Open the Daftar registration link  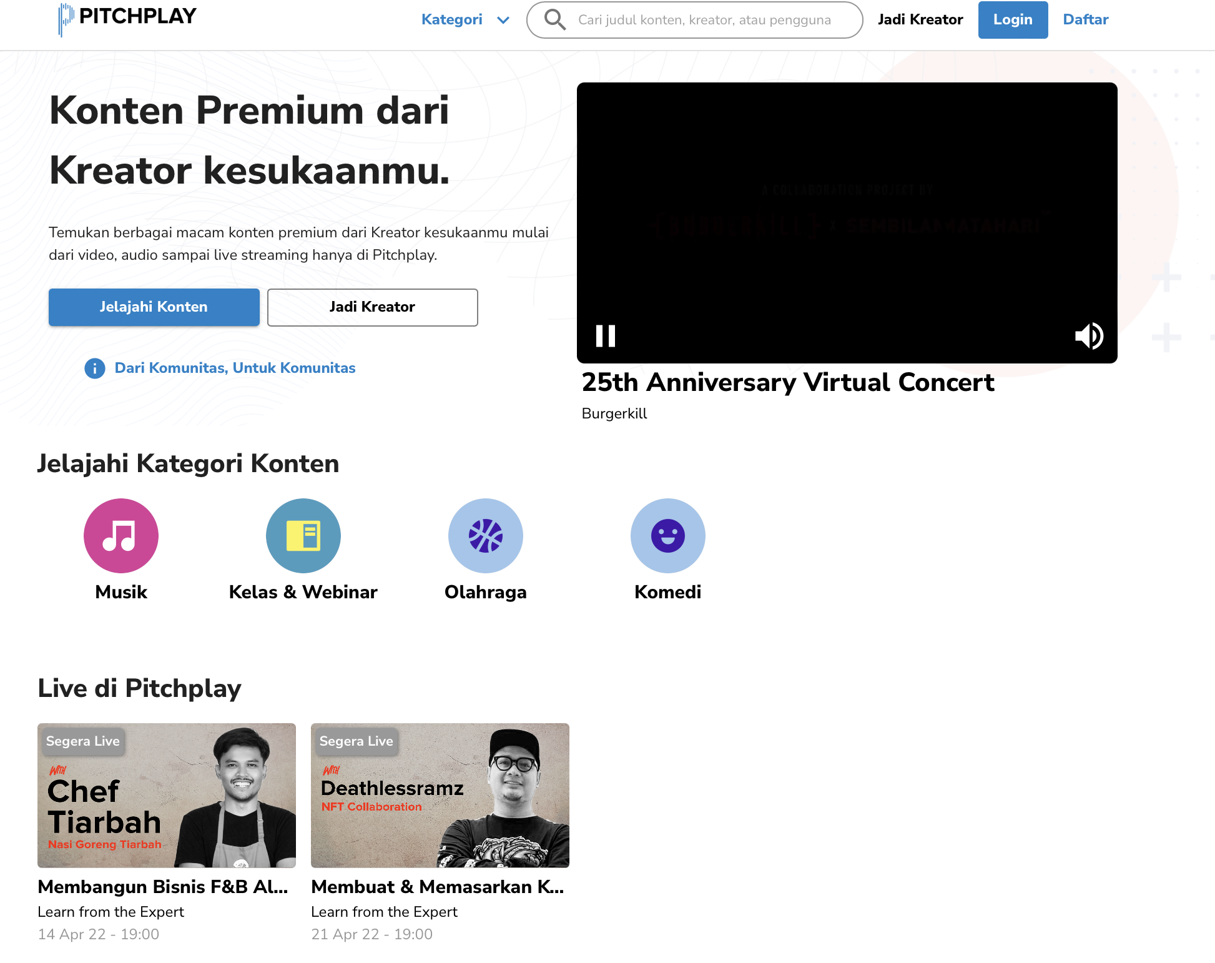(x=1086, y=19)
